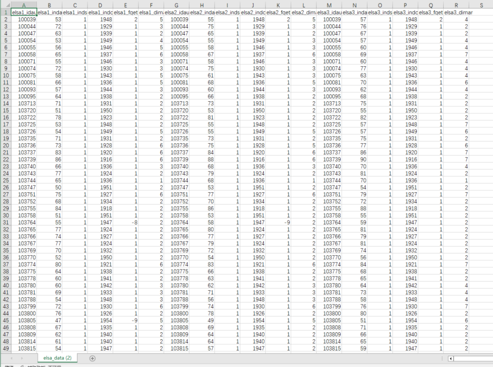
Task: Select column R header
Action: click(x=456, y=5)
